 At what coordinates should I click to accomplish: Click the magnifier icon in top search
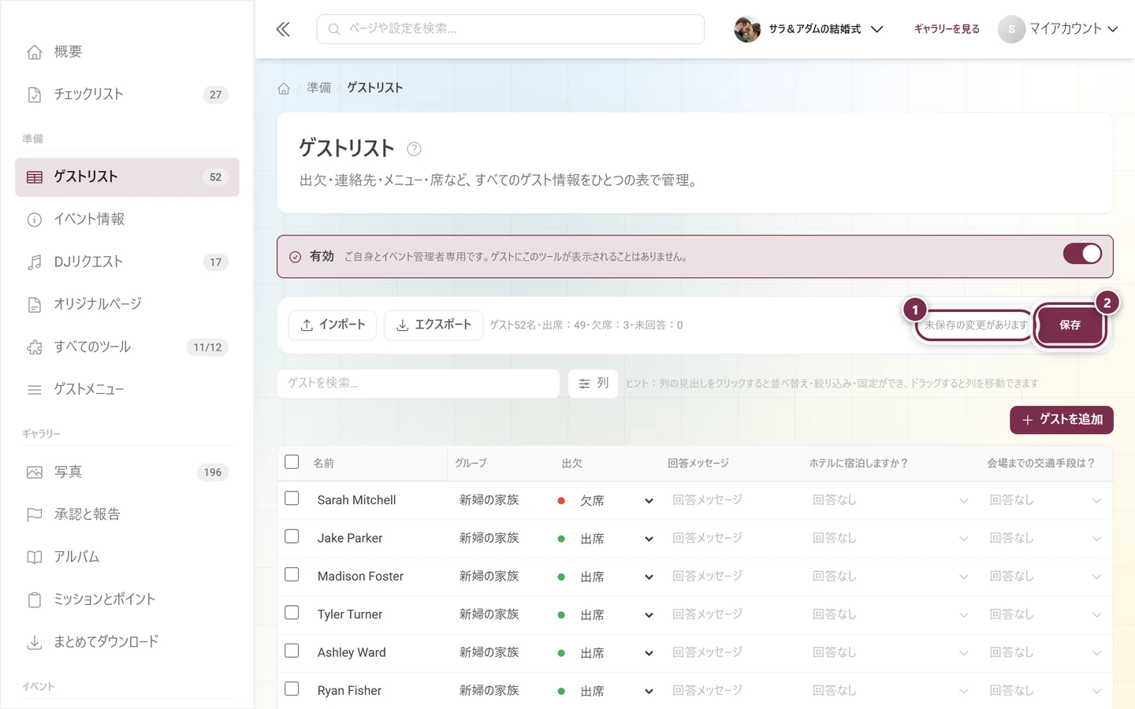coord(334,29)
